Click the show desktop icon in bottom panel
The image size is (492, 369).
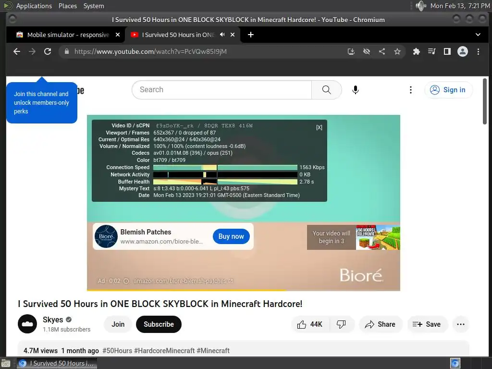tap(5, 363)
